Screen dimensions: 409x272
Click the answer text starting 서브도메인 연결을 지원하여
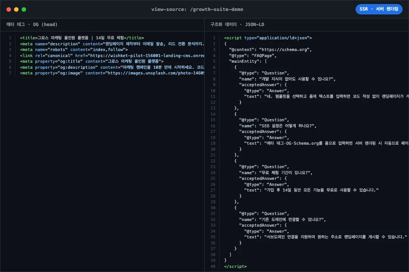[326, 237]
